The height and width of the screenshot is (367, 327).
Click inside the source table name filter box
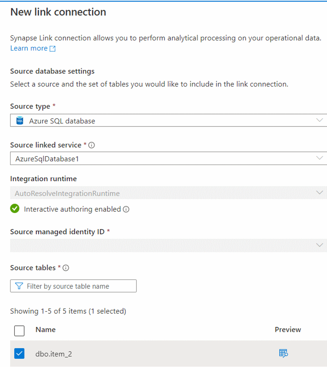(75, 286)
